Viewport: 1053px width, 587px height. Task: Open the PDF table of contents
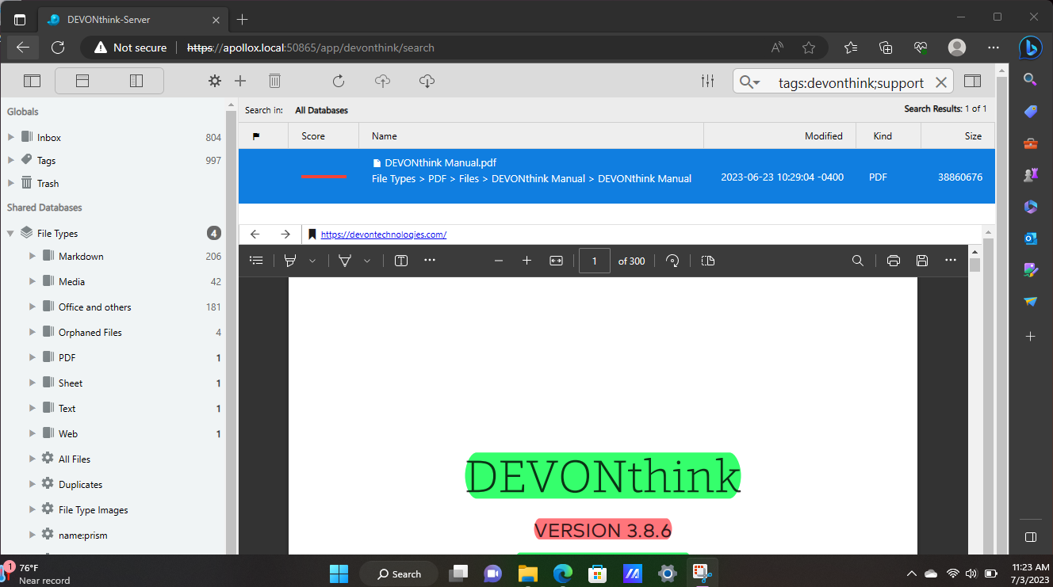click(x=256, y=261)
